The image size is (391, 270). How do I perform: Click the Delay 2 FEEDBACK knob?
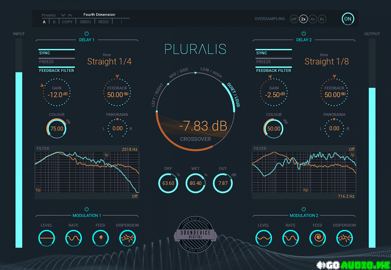pyautogui.click(x=334, y=92)
